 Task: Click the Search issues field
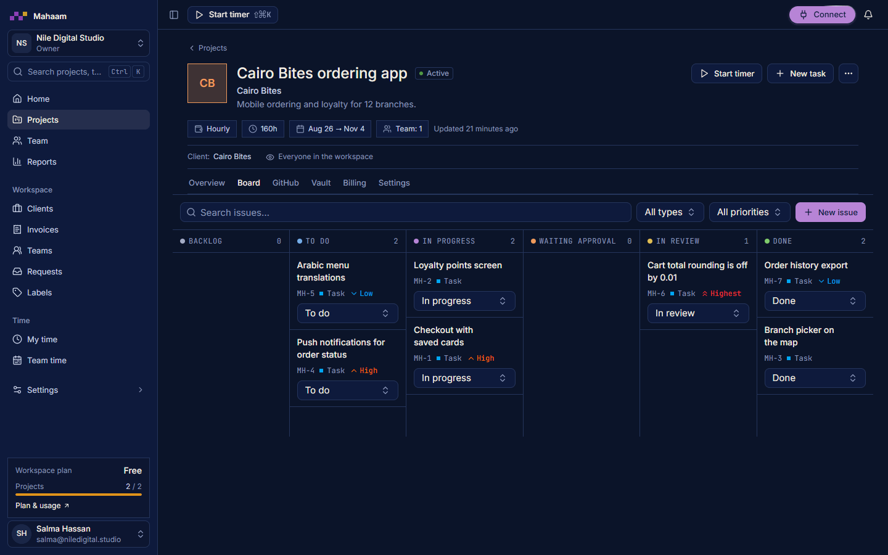[406, 212]
